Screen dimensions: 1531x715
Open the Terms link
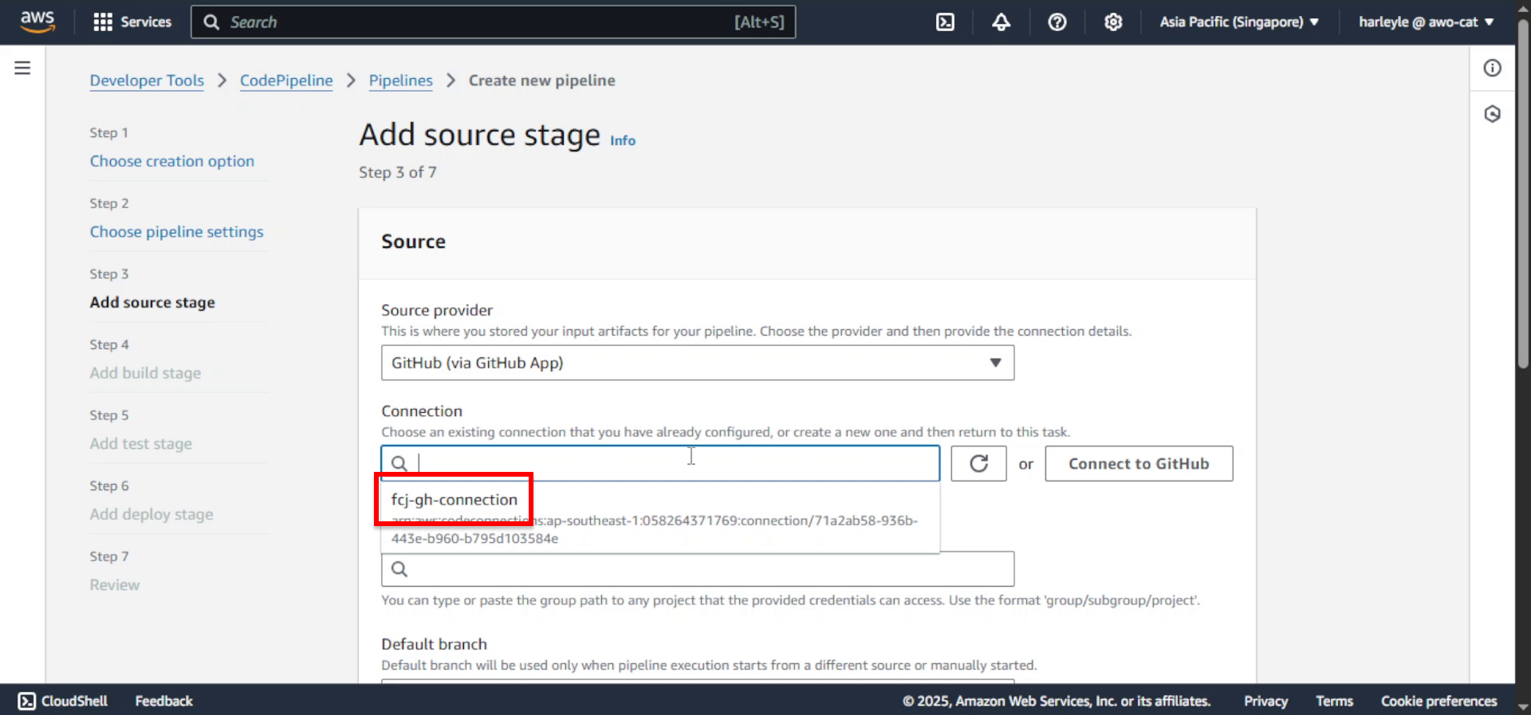[x=1334, y=701]
